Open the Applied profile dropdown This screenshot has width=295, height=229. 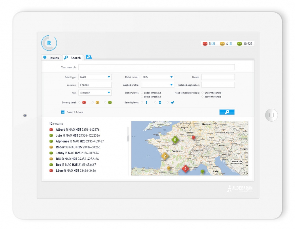pos(157,85)
